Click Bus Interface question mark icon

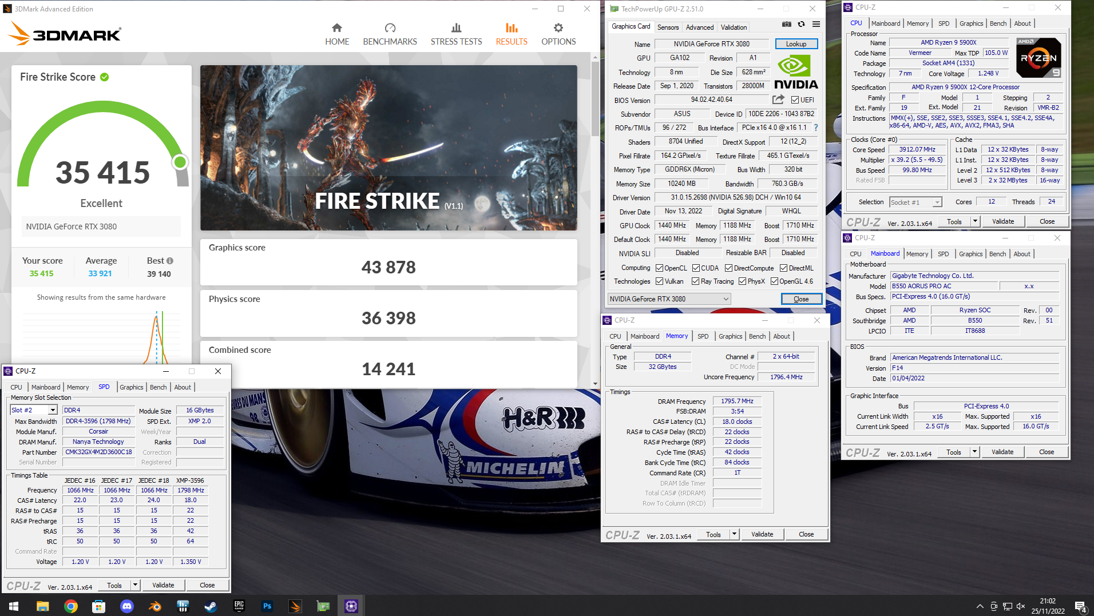816,128
